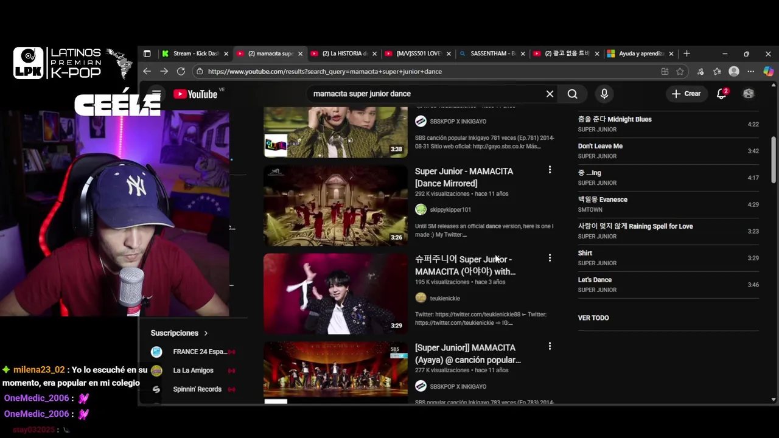This screenshot has height=438, width=779.
Task: Open the YouTube account avatar menu
Action: click(749, 94)
